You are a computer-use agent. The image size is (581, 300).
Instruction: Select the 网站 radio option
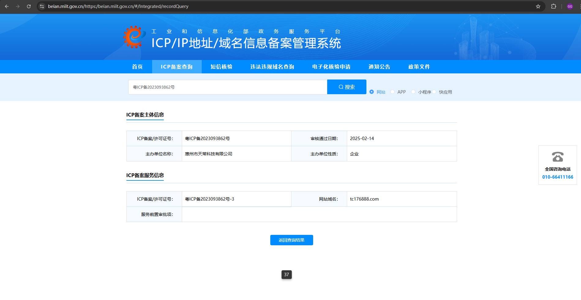[372, 92]
